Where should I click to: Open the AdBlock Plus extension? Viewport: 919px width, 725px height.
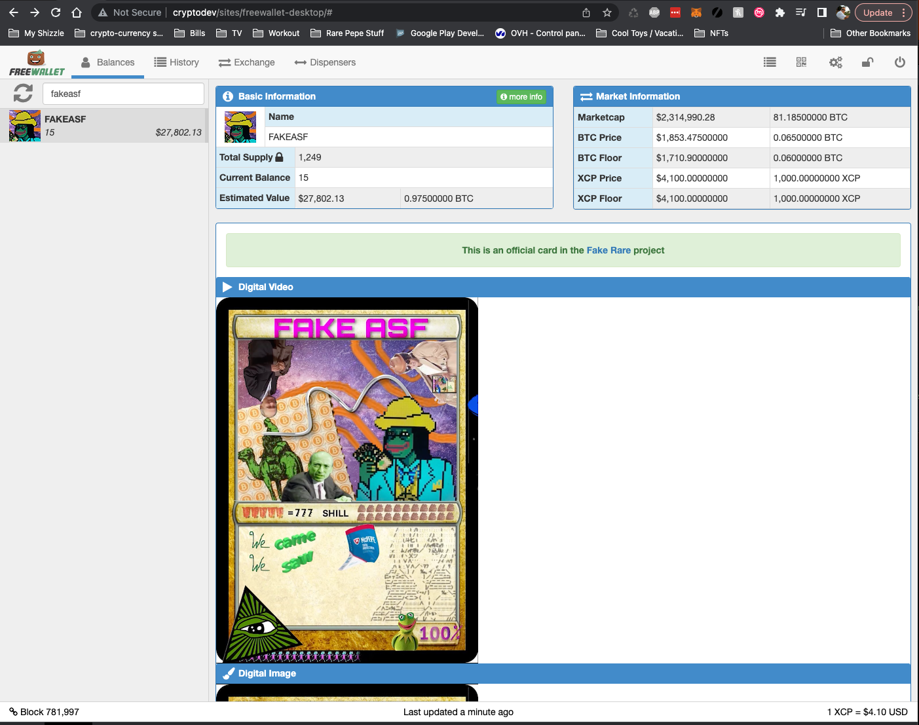654,12
